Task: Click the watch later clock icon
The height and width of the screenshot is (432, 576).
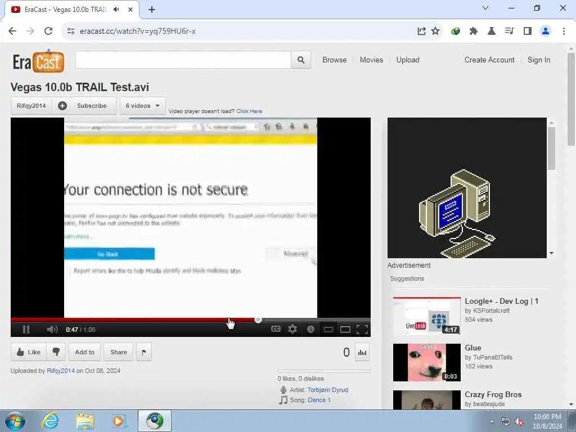Action: (x=310, y=329)
